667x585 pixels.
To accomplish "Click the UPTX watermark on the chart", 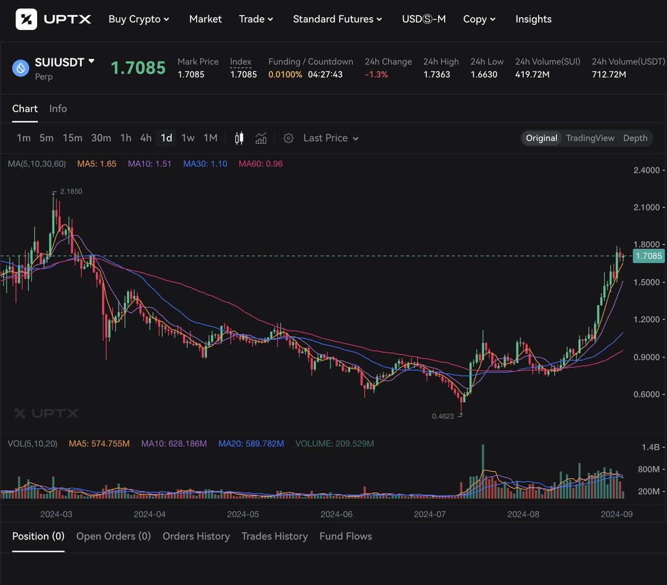I will 47,413.
